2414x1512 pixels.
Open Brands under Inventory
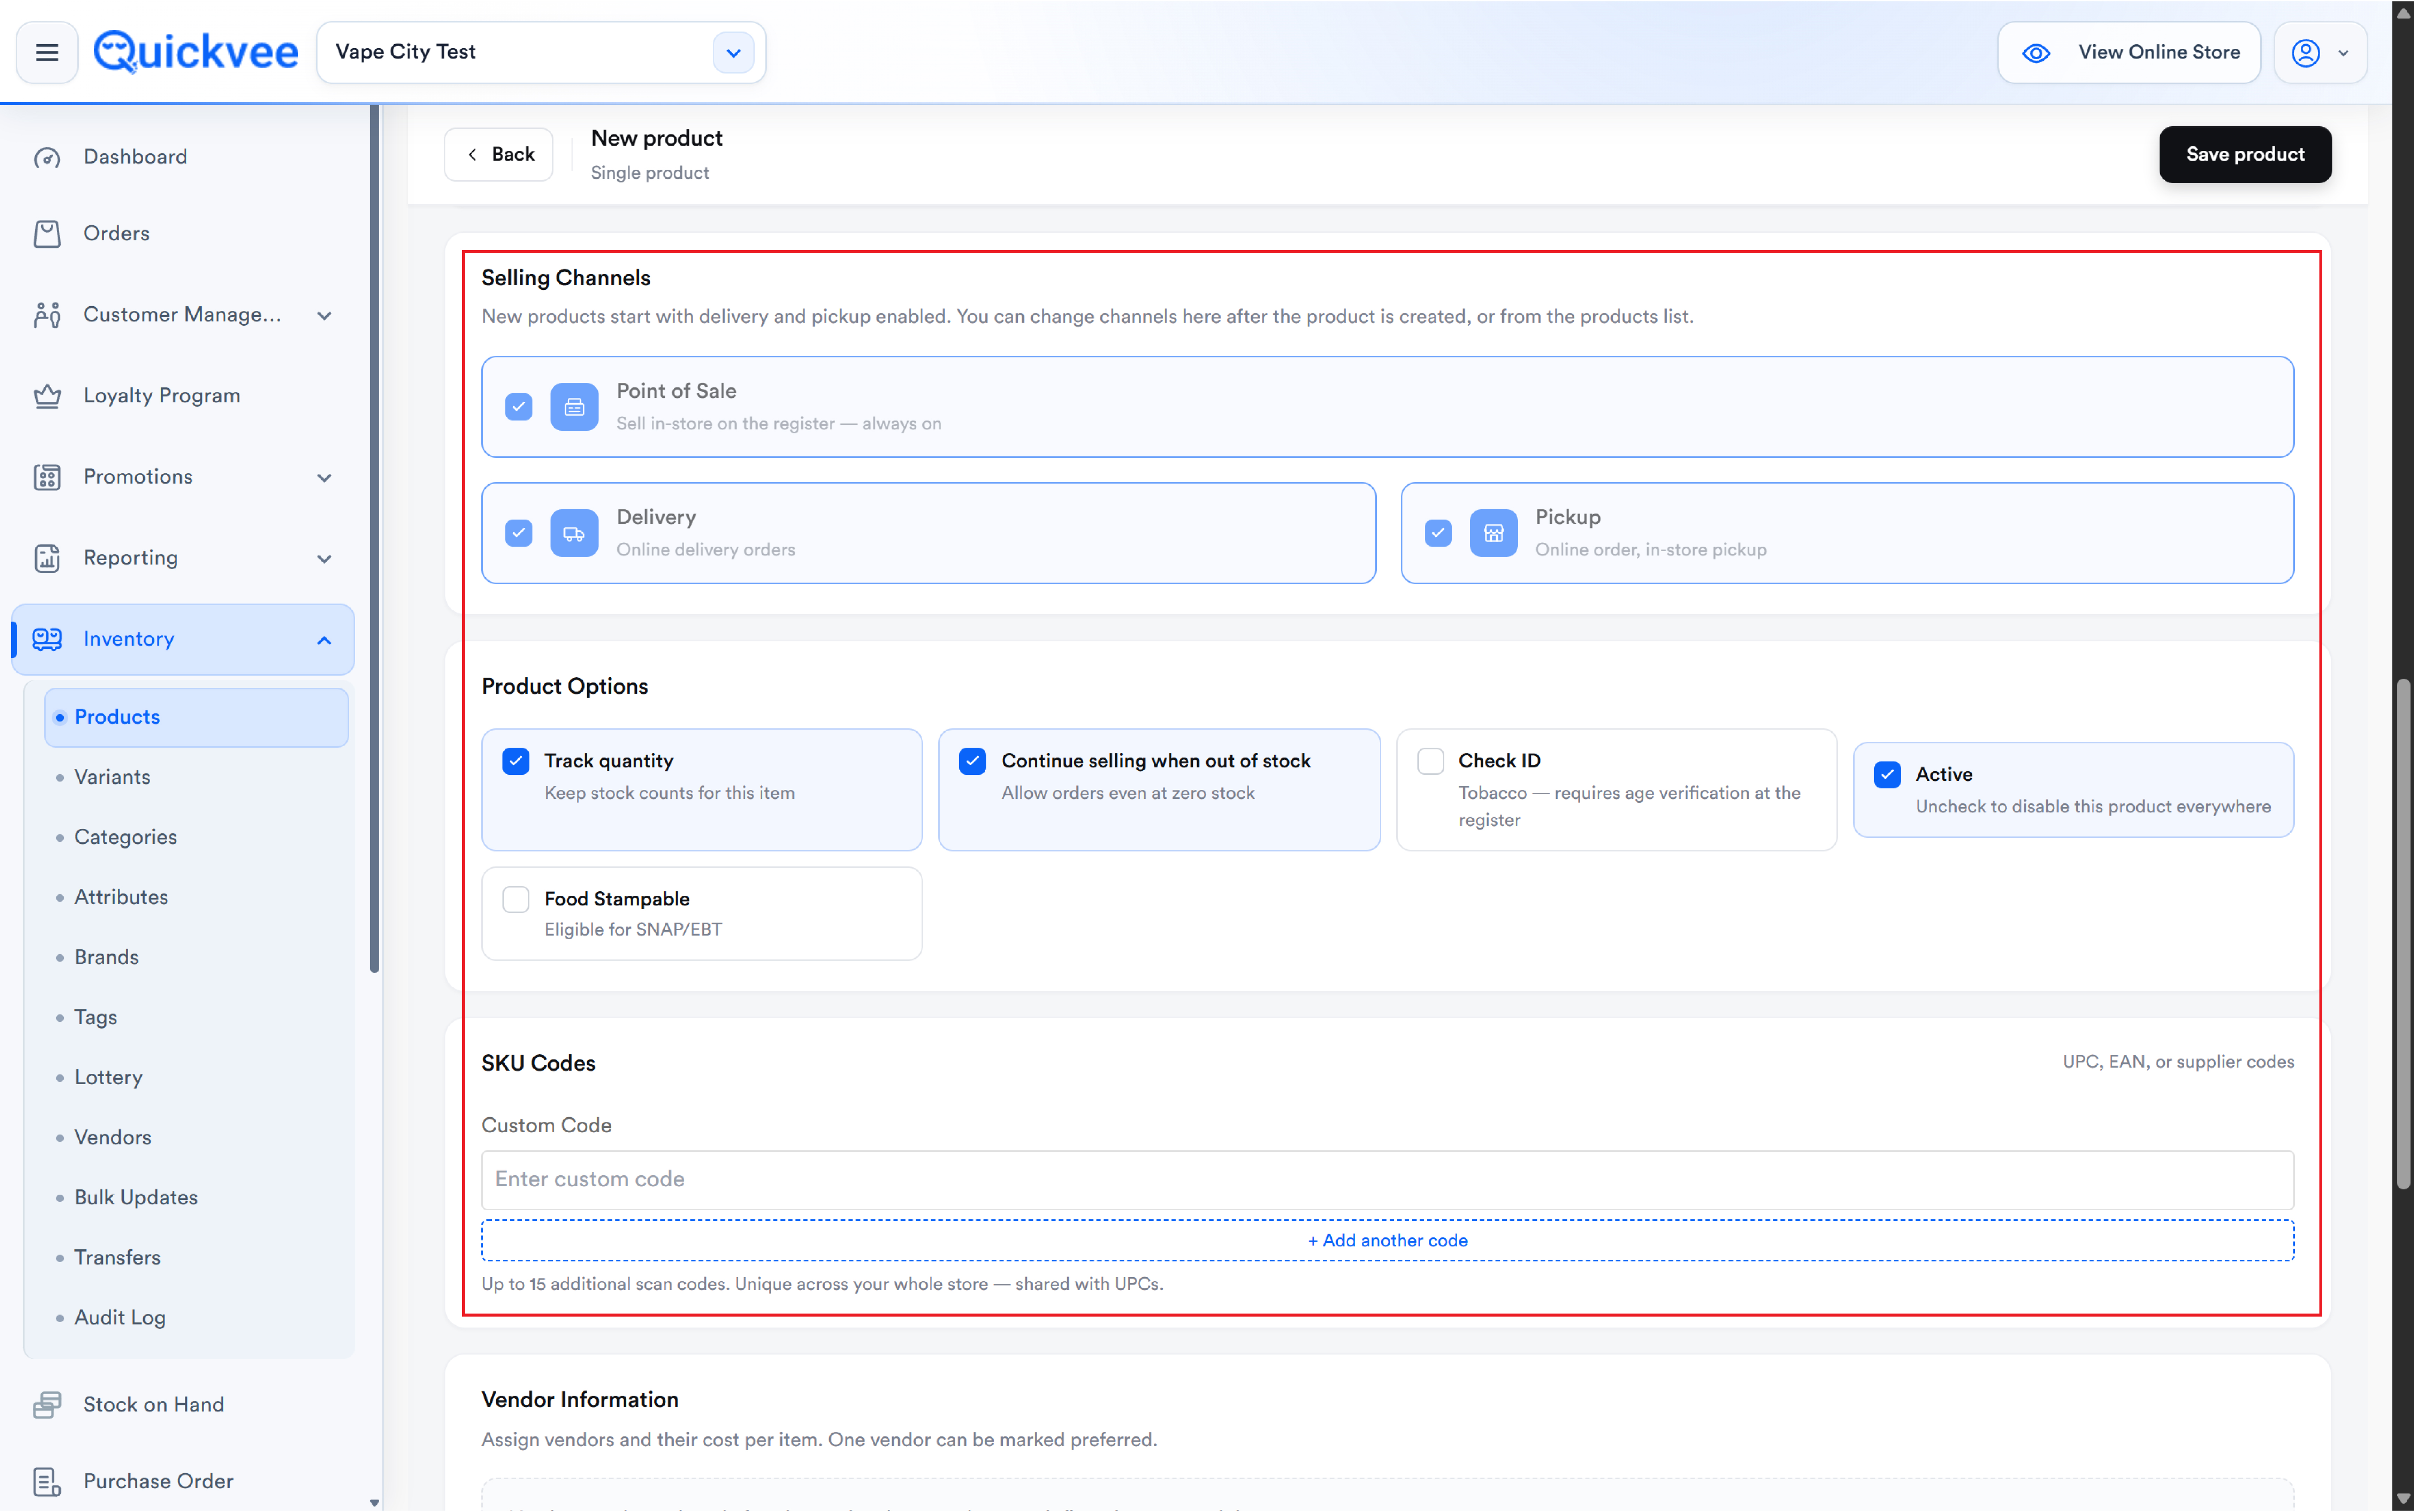tap(106, 958)
